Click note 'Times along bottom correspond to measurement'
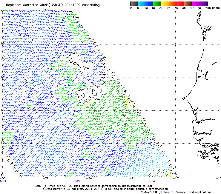Image resolution: width=221 pixels, height=194 pixels. [106, 186]
